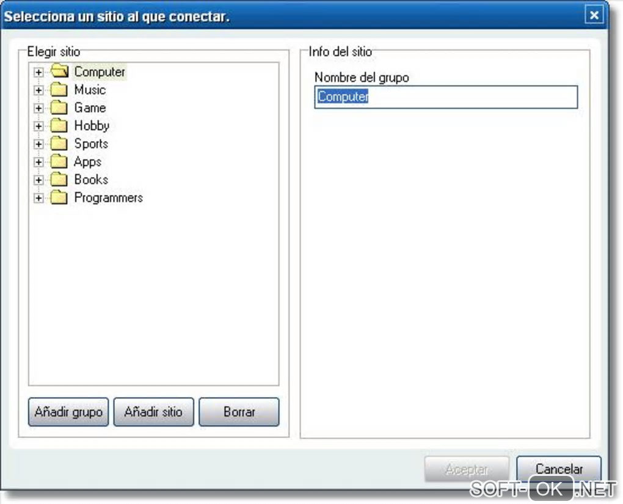Click the Music folder icon
This screenshot has height=504, width=623.
(59, 89)
